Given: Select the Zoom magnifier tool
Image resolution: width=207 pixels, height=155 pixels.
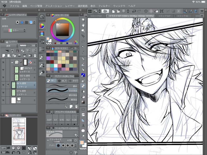Looking at the screenshot, I should [83, 20].
